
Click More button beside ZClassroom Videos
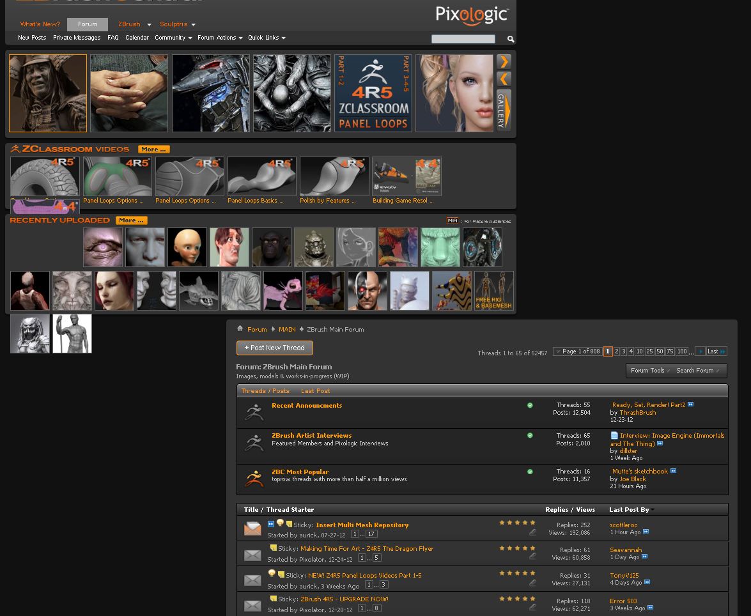coord(154,150)
